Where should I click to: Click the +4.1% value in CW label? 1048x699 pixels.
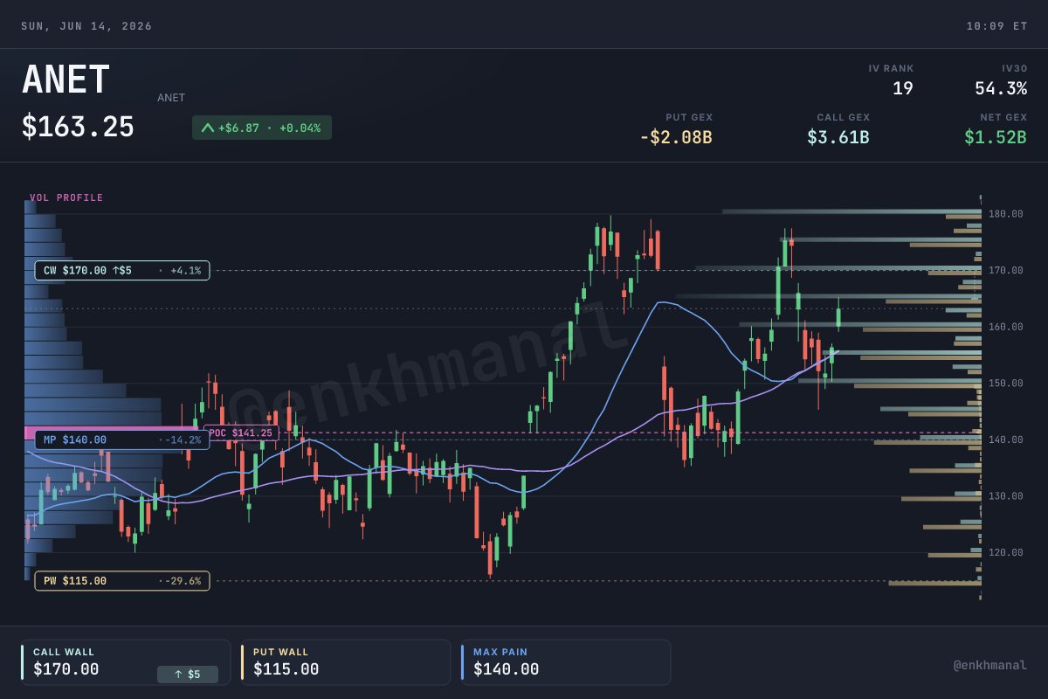(x=185, y=271)
